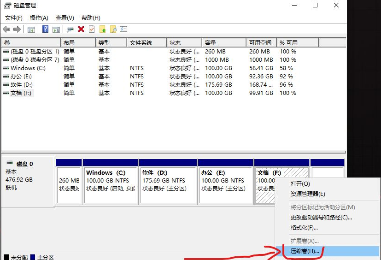Click 更改驱动器号和路径(C)... menu entry

pyautogui.click(x=321, y=218)
